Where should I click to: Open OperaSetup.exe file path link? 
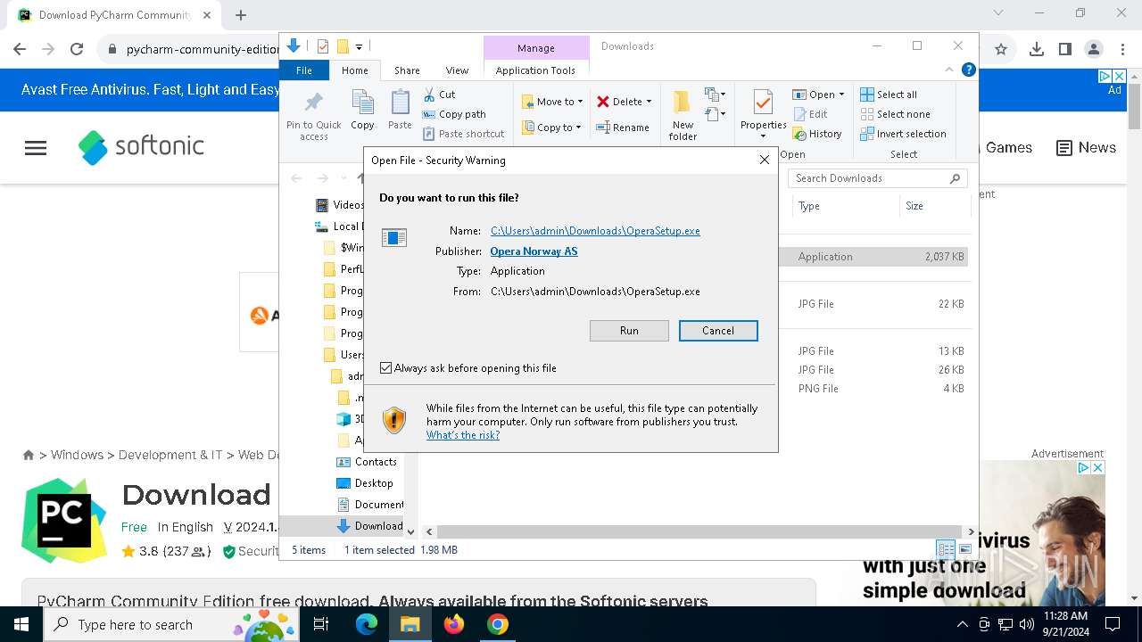point(595,231)
